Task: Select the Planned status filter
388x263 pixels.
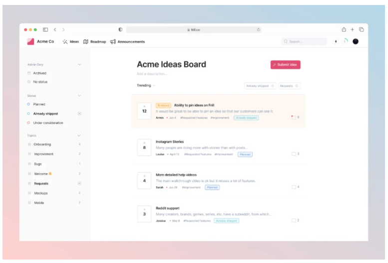Action: click(x=39, y=104)
